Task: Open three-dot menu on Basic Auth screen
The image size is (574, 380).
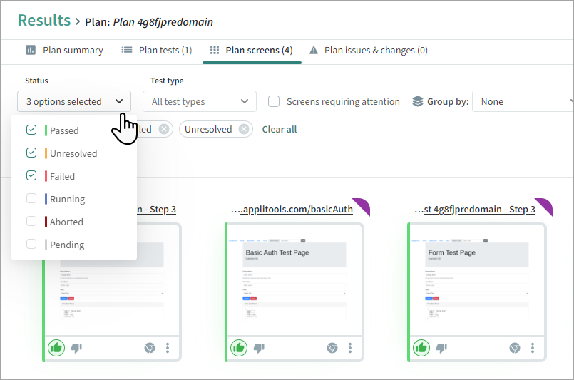Action: coord(350,348)
